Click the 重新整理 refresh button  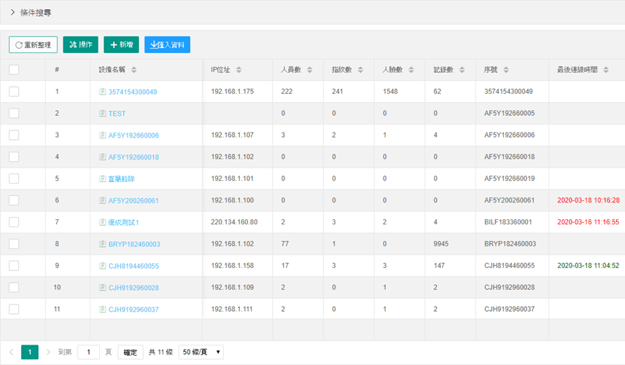33,44
